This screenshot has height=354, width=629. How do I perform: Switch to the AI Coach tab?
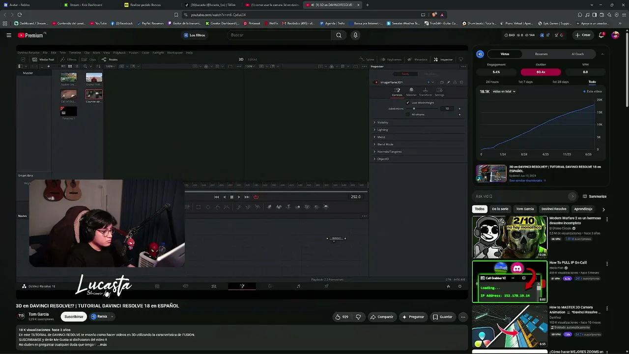point(577,54)
